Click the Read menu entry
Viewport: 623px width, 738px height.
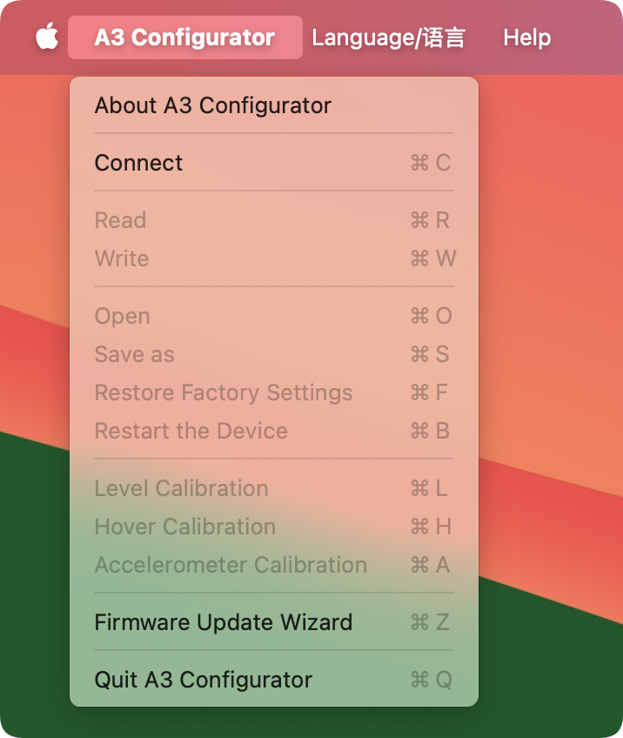point(120,220)
